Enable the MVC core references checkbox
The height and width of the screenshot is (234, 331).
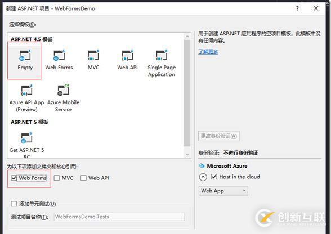pyautogui.click(x=56, y=178)
